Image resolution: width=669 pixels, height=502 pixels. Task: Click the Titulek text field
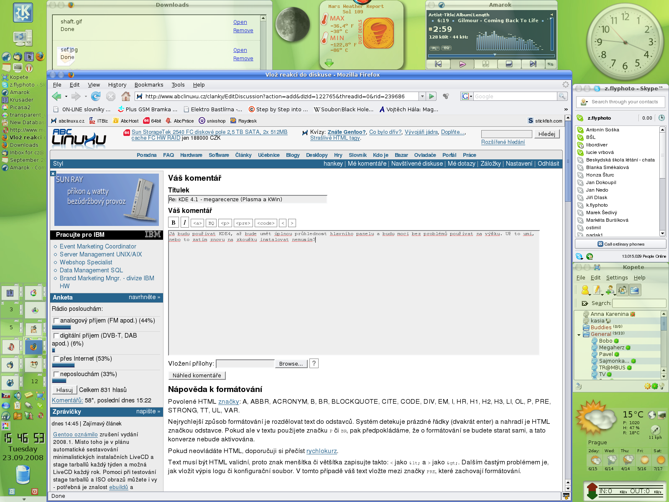248,200
